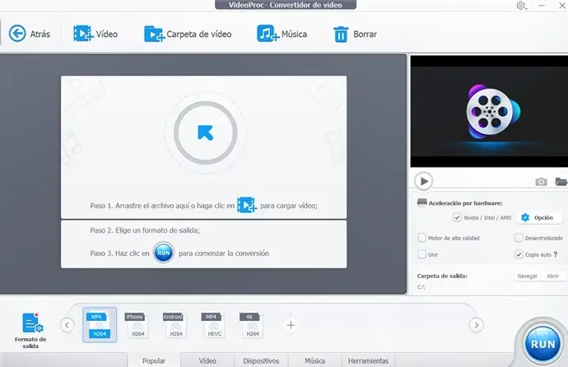568x367 pixels.
Task: Start conversion with the big RUN button
Action: (x=542, y=344)
